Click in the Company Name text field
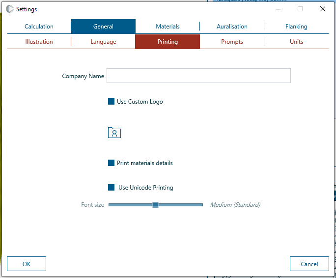Screen dimensions: 336x278 [x=198, y=76]
